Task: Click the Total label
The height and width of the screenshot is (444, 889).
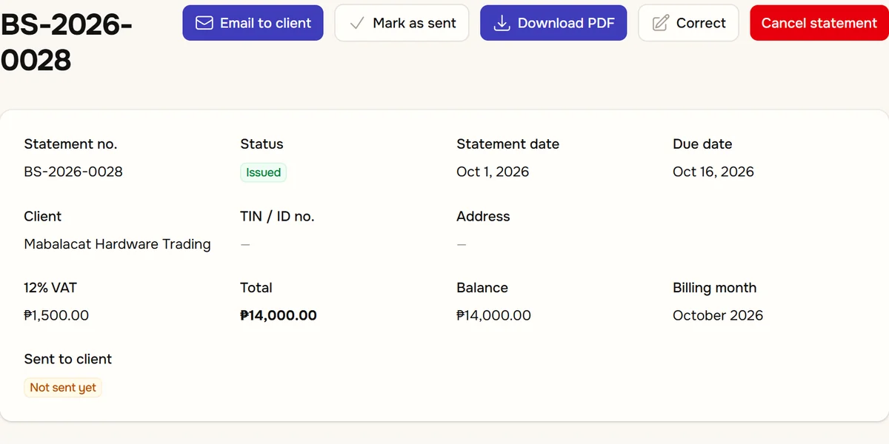Action: pos(256,288)
